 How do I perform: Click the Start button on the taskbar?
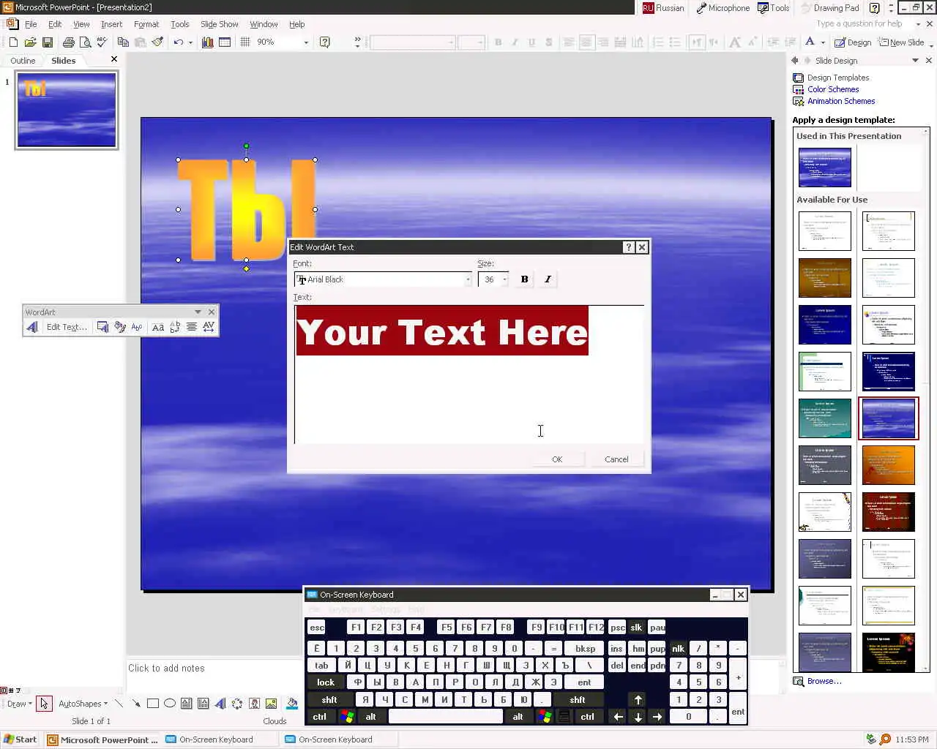point(20,739)
